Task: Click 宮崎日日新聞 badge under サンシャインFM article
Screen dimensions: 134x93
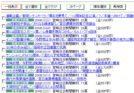Action: tap(20, 59)
